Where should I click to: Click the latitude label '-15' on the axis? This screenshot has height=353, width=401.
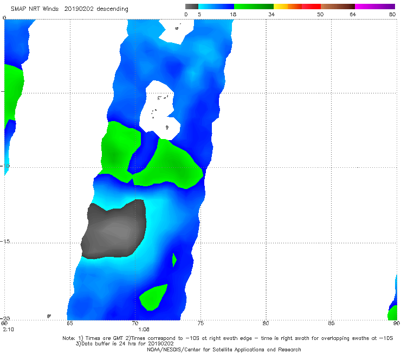coord(5,241)
